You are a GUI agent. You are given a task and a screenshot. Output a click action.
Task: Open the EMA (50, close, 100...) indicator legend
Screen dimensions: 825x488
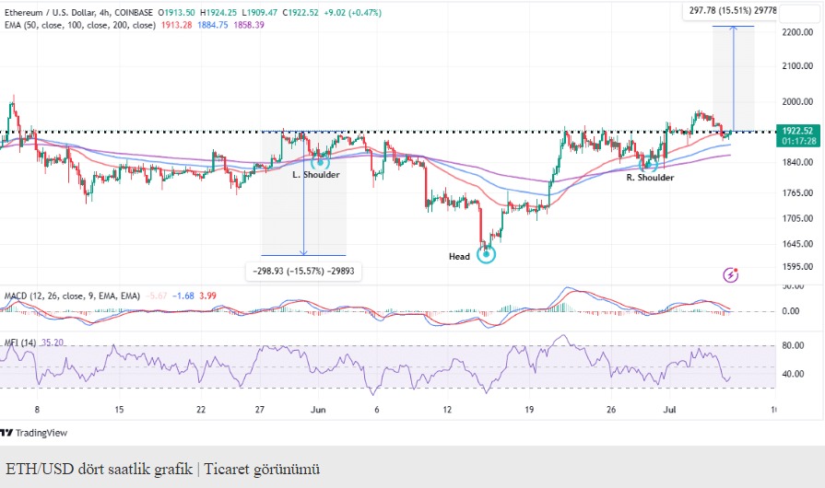click(80, 25)
